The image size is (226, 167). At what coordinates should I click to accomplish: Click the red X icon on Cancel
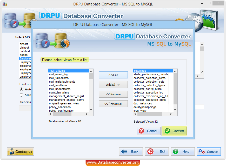141,131
